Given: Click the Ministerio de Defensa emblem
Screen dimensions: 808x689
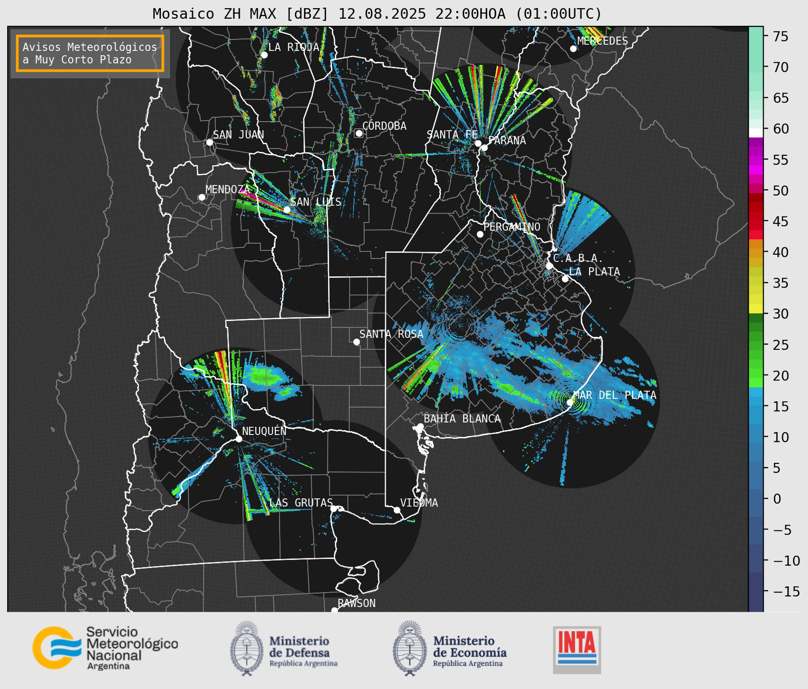Looking at the screenshot, I should (247, 648).
